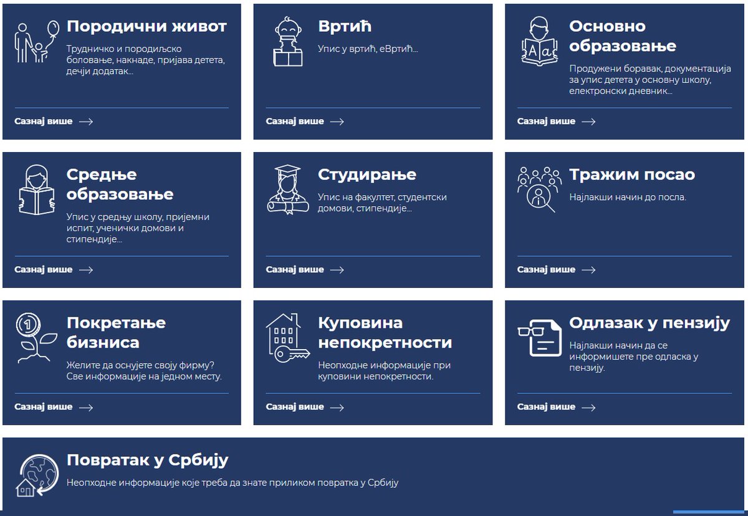Open the Вртић heading
This screenshot has height=516, width=748.
pyautogui.click(x=345, y=27)
